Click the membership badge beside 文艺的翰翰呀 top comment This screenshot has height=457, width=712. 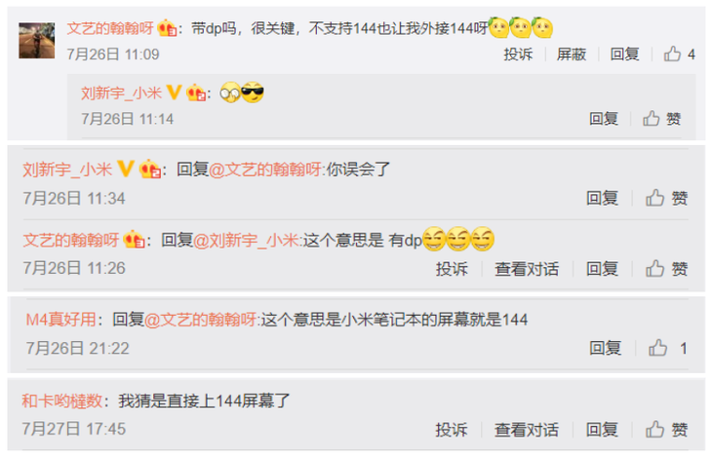pyautogui.click(x=167, y=28)
